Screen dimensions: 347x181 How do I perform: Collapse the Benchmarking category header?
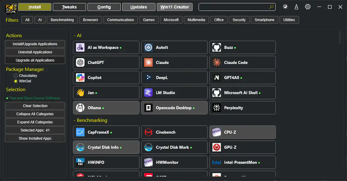[x=91, y=120]
